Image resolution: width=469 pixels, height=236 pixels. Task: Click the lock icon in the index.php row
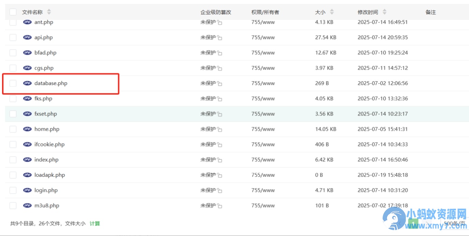click(x=219, y=160)
